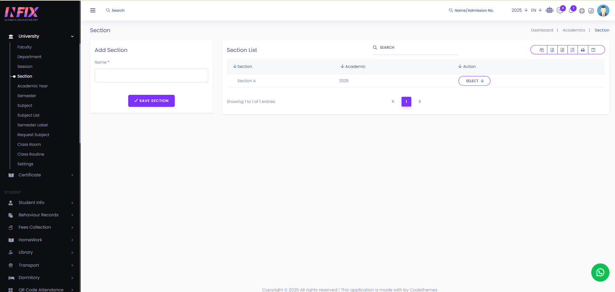
Task: Open Department in the sidebar
Action: click(x=29, y=57)
